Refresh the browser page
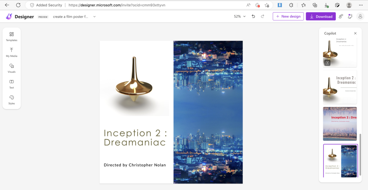 [x=18, y=5]
